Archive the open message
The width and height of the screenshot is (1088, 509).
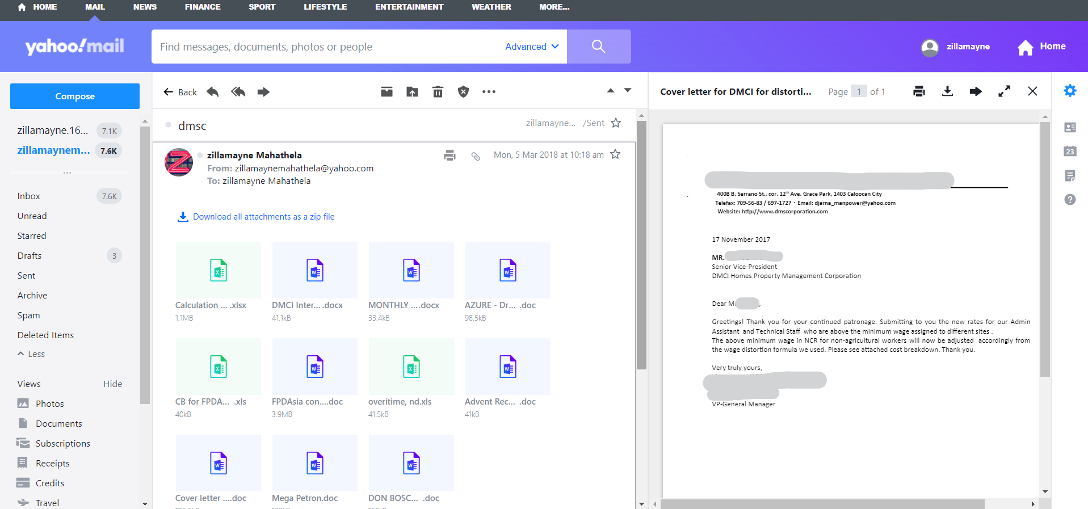[387, 92]
